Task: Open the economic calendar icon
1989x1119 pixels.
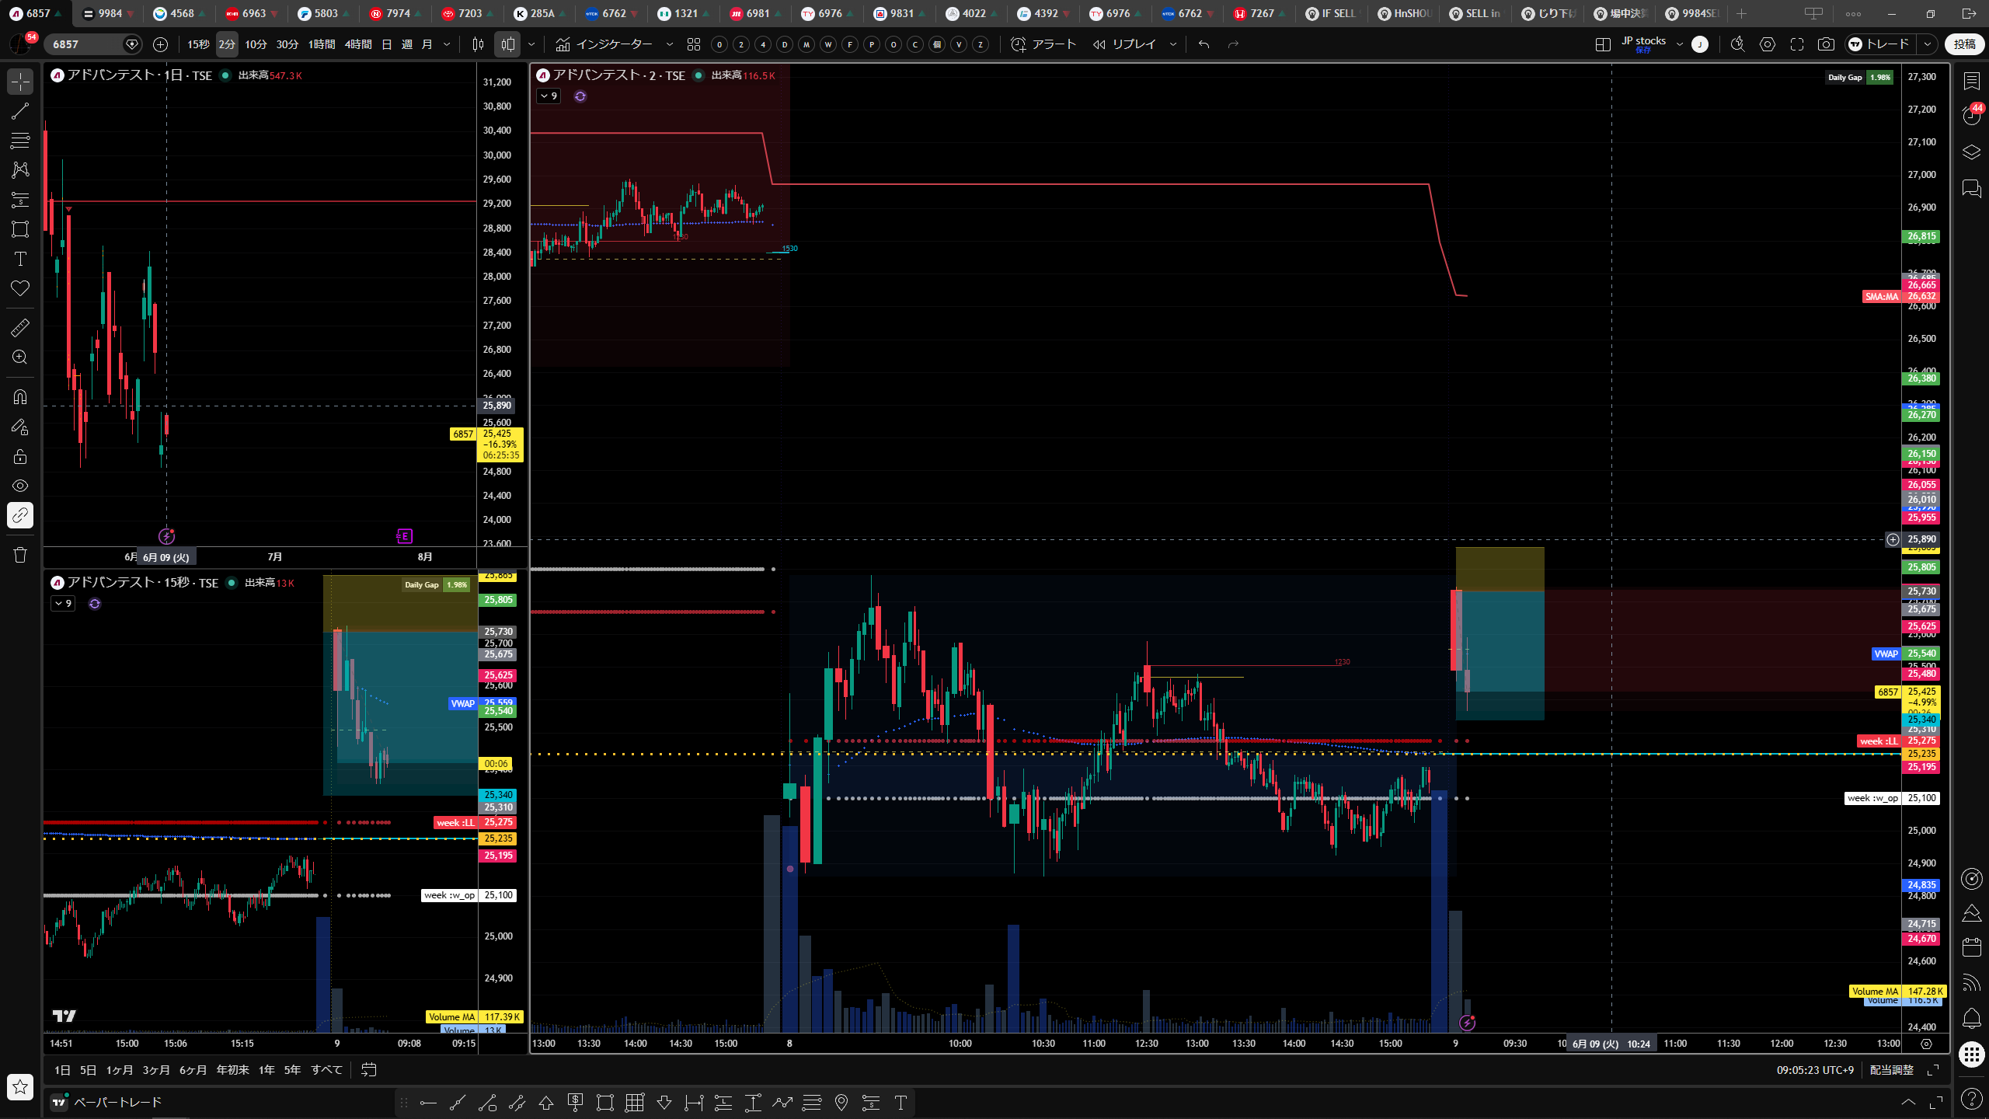Action: (x=1971, y=947)
